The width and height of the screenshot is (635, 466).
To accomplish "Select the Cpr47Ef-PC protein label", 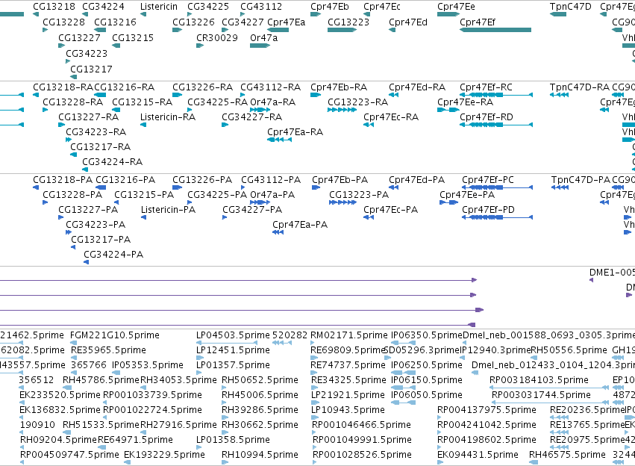I will click(x=488, y=180).
